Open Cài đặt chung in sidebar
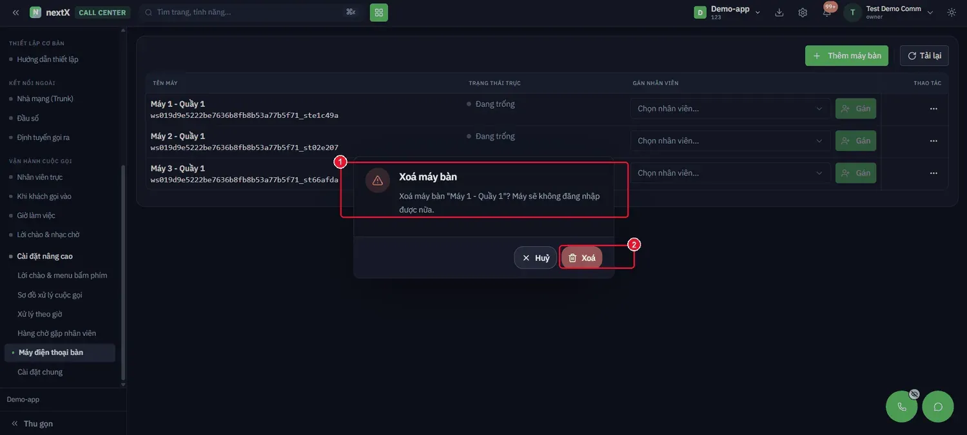The image size is (967, 435). click(x=40, y=372)
